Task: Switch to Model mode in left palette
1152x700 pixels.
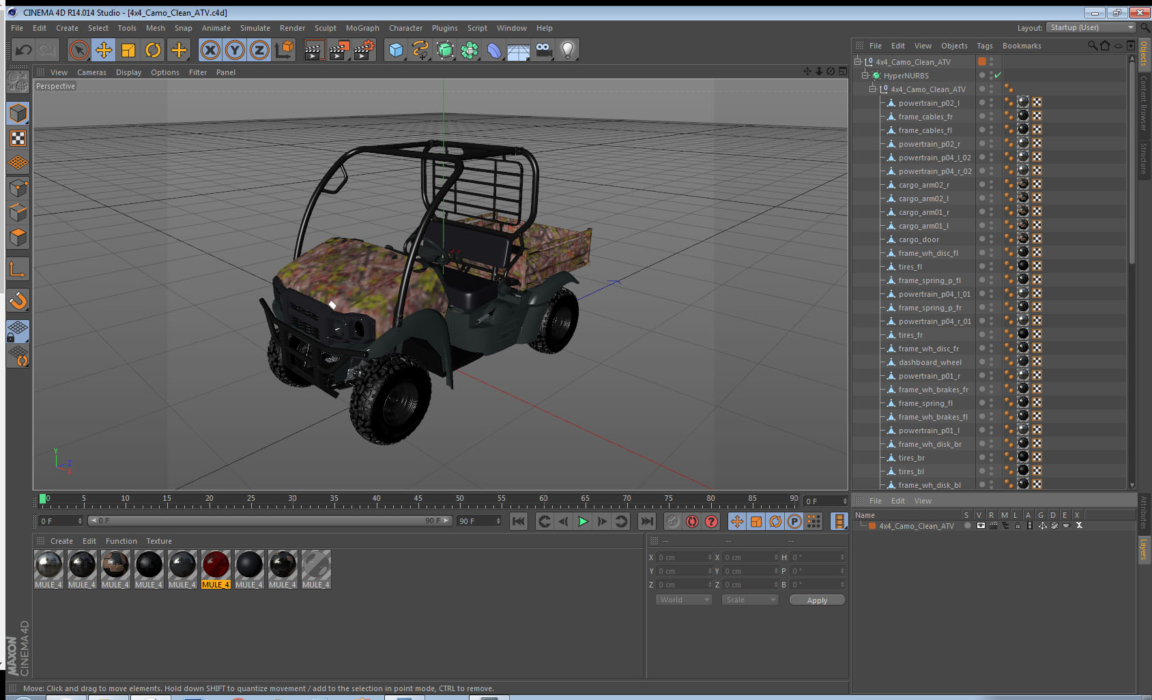Action: pos(18,113)
